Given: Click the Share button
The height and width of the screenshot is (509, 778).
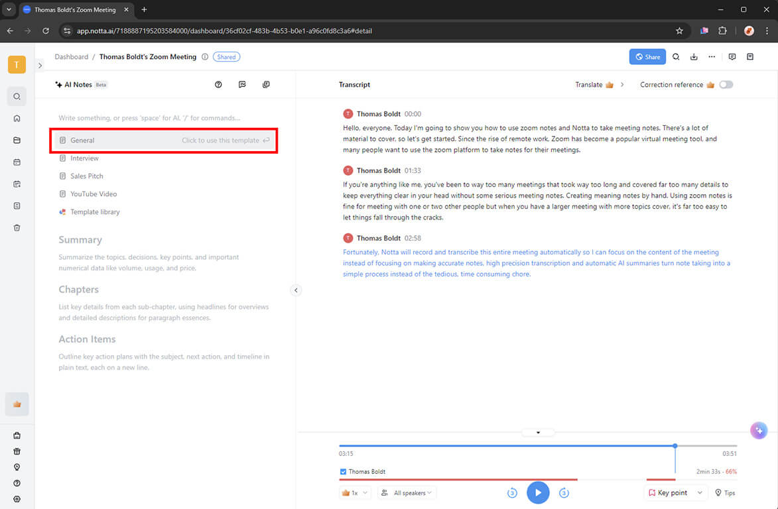Looking at the screenshot, I should click(x=647, y=57).
